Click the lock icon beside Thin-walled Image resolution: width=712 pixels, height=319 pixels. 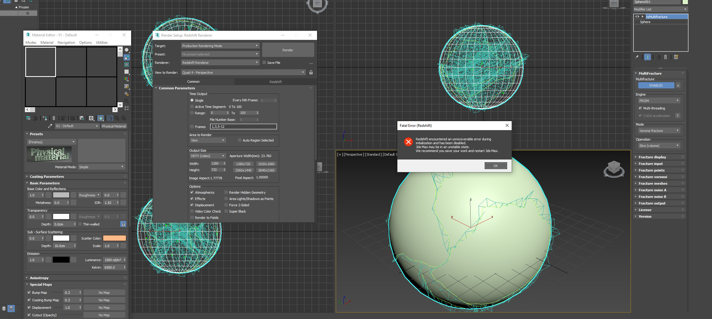pyautogui.click(x=123, y=224)
